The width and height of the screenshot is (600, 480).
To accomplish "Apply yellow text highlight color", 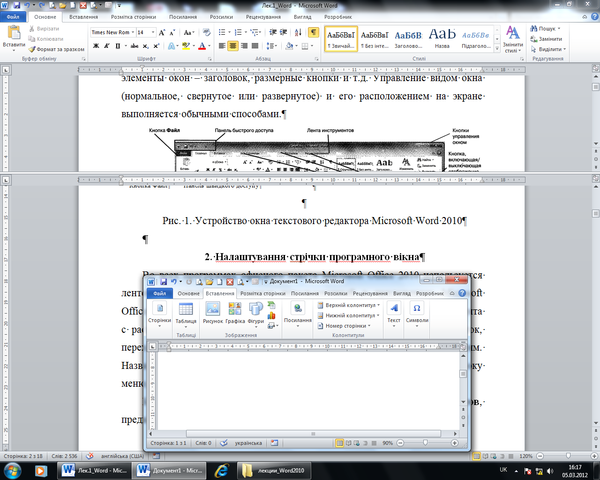I will 186,46.
